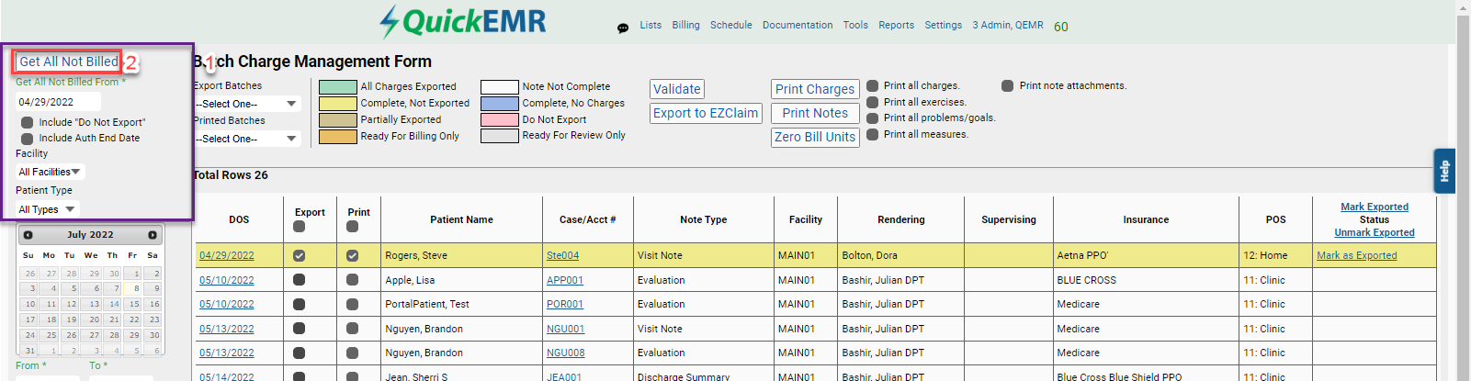
Task: Open the All Types patient dropdown
Action: point(47,209)
